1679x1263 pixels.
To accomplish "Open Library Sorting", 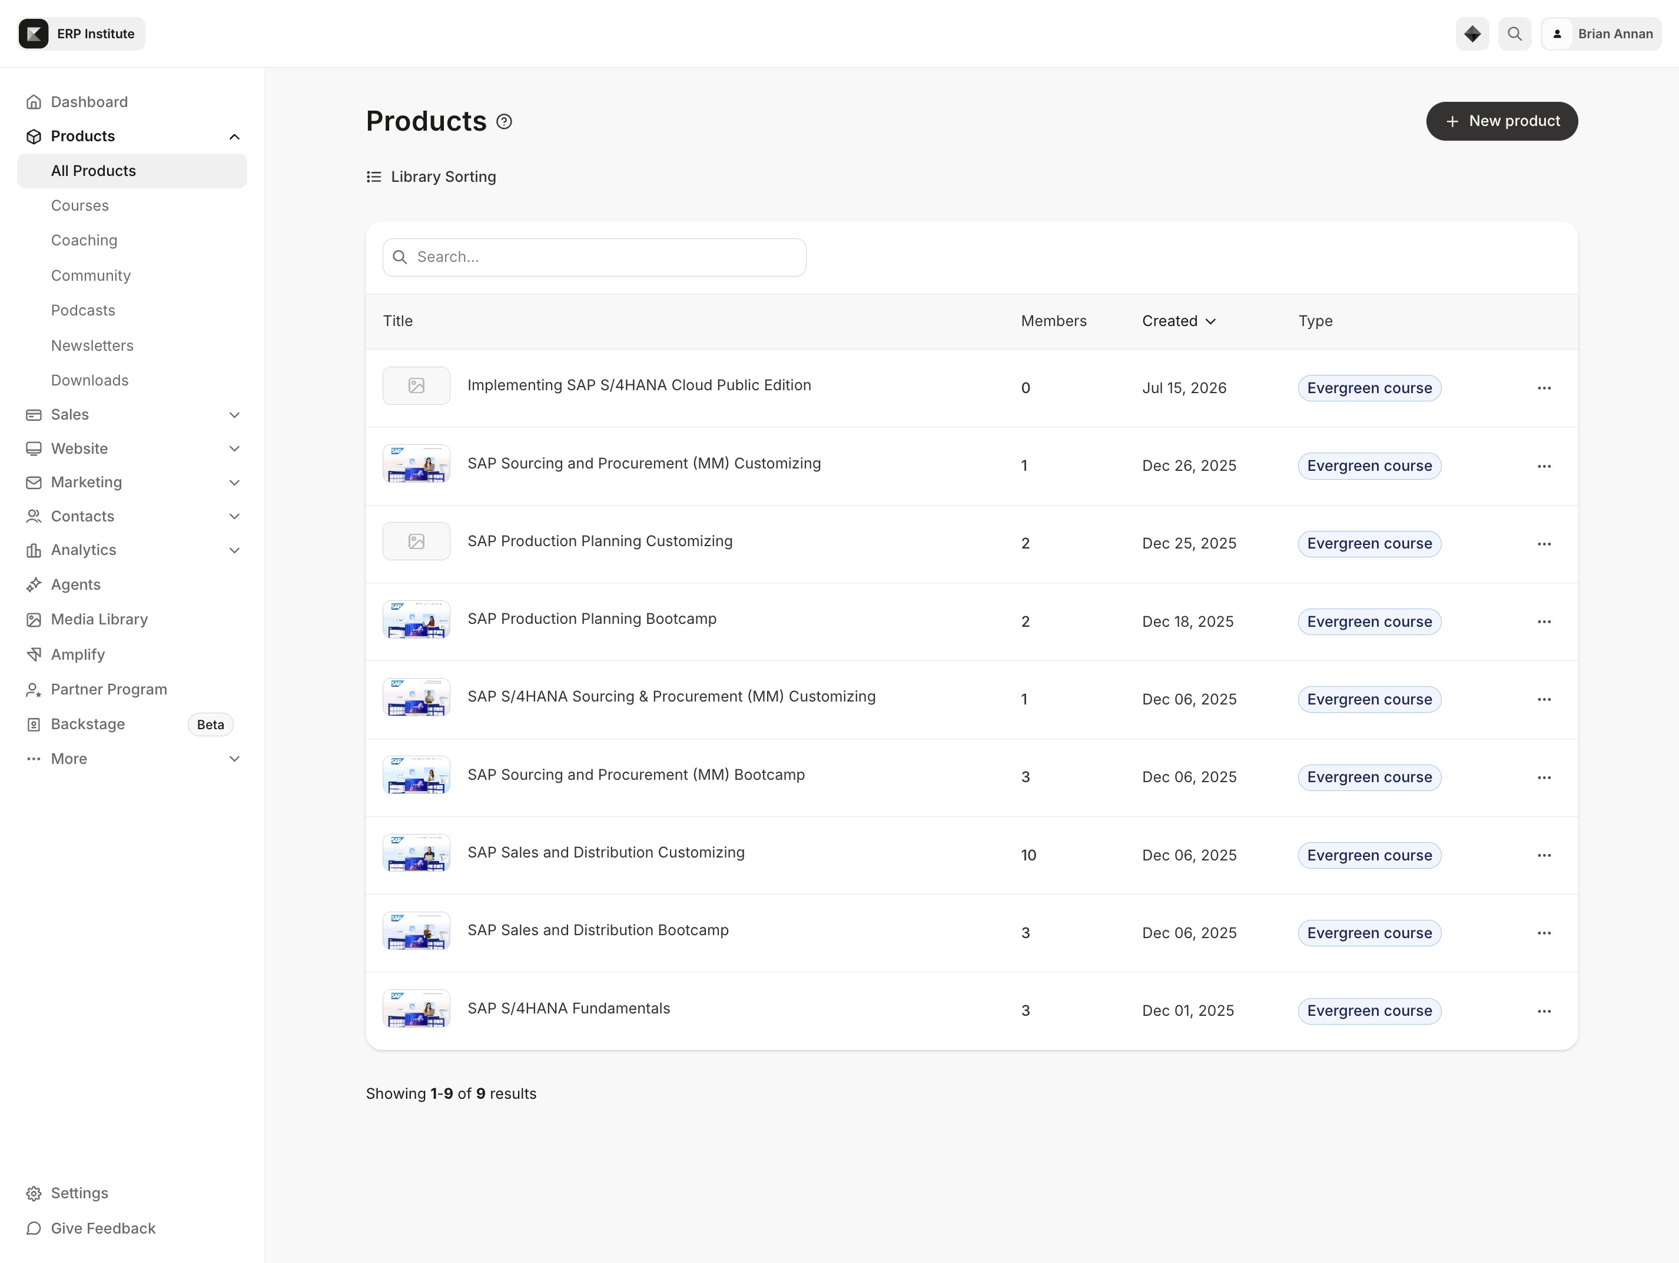I will pos(431,177).
